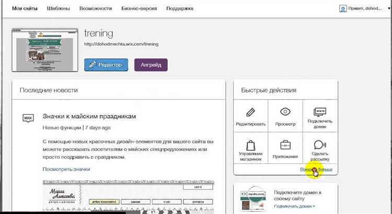
Task: Open the Маша Алексеева template preview image
Action: [x=128, y=196]
